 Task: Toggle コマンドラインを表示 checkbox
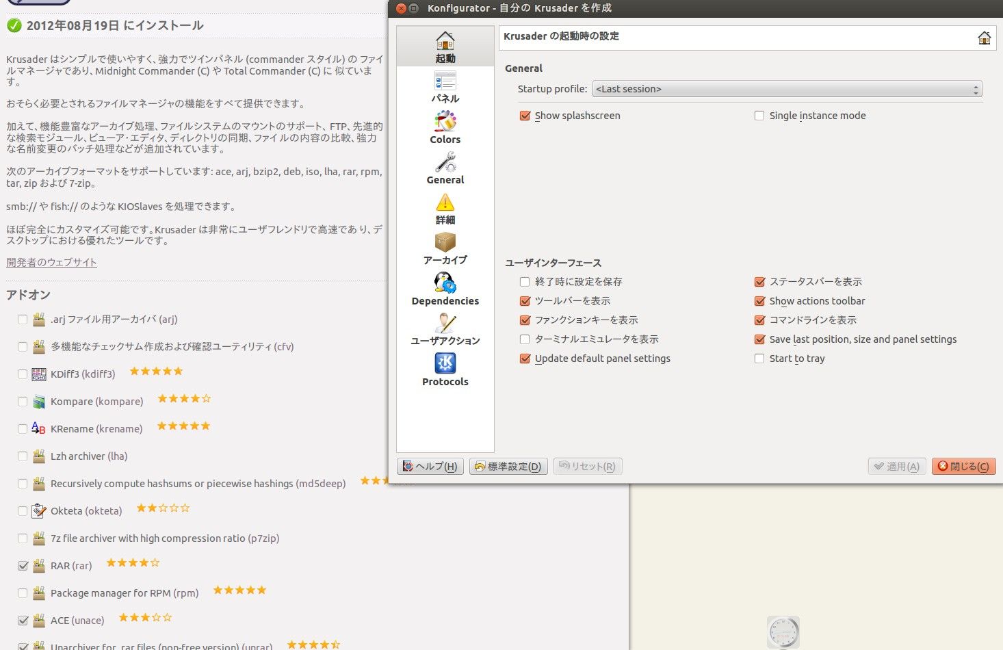[x=759, y=320]
